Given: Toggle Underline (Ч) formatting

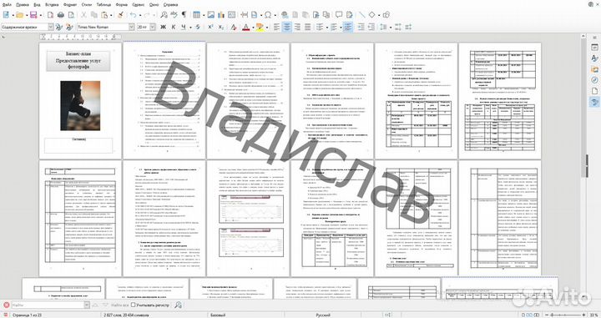Looking at the screenshot, I should (184, 27).
